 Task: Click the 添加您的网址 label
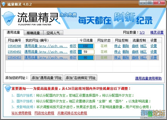pos(17,78)
